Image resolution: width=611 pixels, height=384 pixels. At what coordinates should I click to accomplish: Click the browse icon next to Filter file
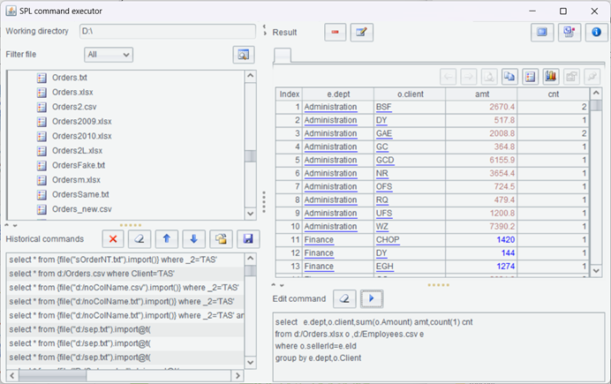tap(241, 55)
